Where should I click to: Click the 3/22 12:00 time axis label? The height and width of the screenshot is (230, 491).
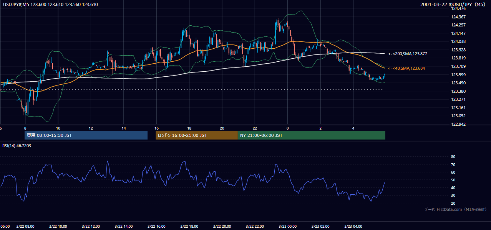[91, 227]
